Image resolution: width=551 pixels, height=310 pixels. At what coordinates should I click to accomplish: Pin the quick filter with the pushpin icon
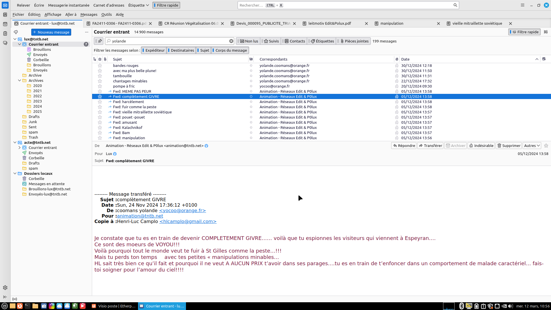click(100, 41)
